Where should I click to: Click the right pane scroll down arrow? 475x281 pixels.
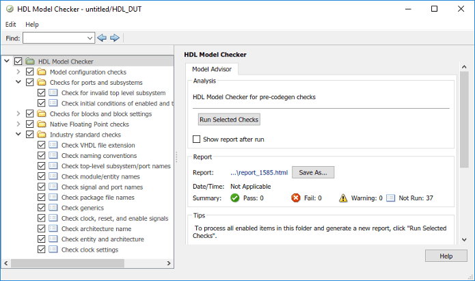click(x=464, y=239)
